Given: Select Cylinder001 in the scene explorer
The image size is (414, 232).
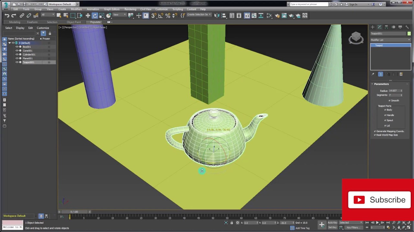Looking at the screenshot, I should click(x=29, y=54).
